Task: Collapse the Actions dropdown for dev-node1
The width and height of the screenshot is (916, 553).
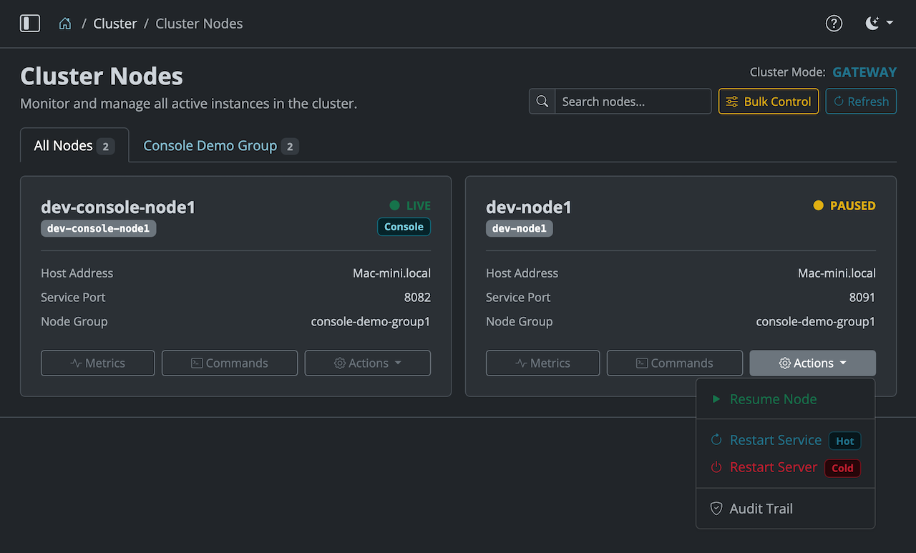Action: pyautogui.click(x=813, y=363)
